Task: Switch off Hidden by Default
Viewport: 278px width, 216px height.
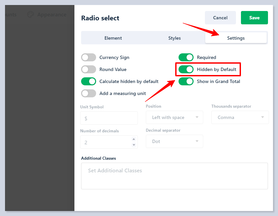Action: tap(186, 69)
